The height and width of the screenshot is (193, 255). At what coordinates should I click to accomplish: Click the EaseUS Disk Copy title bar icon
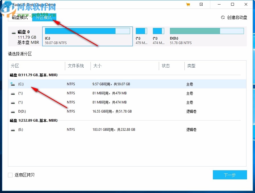8,4
